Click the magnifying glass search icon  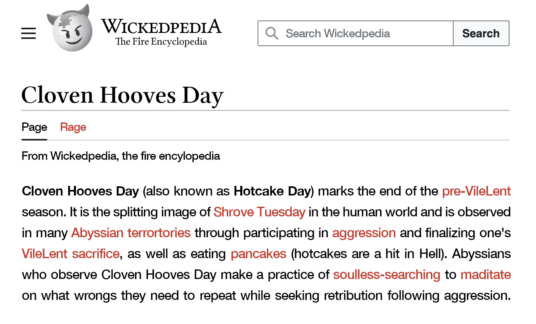pyautogui.click(x=272, y=33)
